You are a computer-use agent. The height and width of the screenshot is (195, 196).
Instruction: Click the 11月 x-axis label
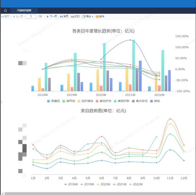[170, 178]
